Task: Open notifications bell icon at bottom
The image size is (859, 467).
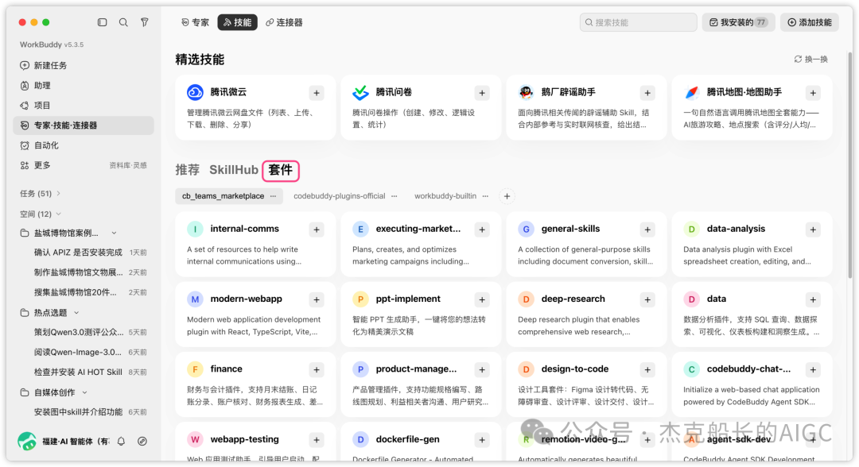Action: click(121, 442)
